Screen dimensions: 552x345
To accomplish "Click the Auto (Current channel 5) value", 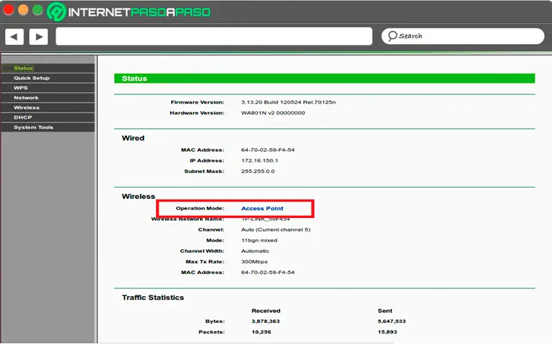I will coord(275,230).
